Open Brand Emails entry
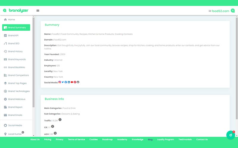 (16, 115)
